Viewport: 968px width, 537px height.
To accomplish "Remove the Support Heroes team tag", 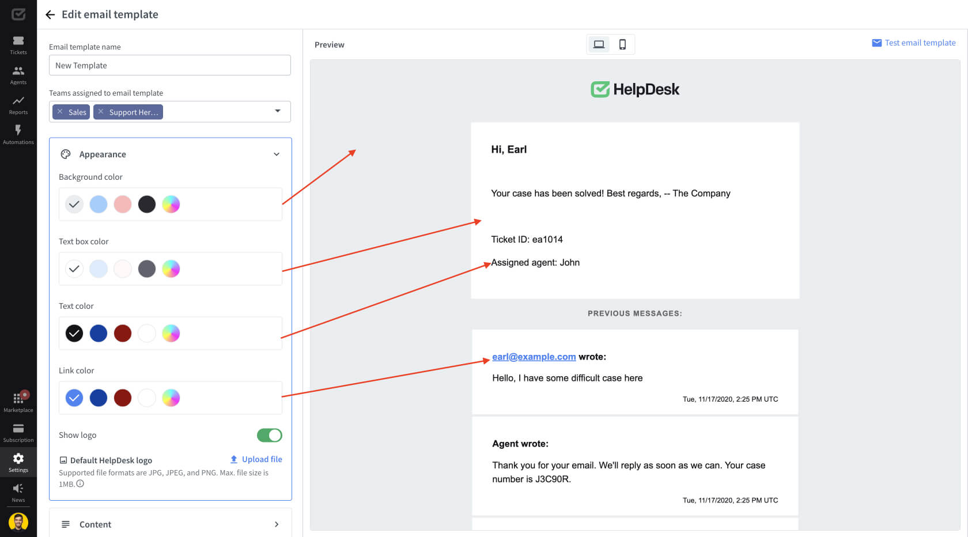I will click(101, 112).
